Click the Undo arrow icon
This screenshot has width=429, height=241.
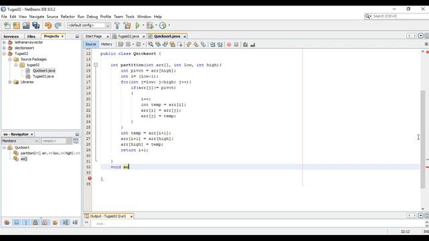48,25
